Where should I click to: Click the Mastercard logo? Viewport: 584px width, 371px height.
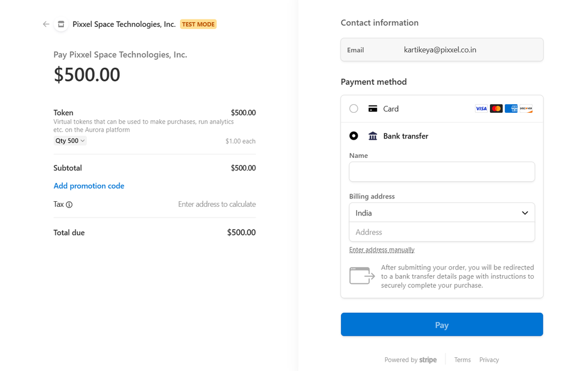[496, 109]
